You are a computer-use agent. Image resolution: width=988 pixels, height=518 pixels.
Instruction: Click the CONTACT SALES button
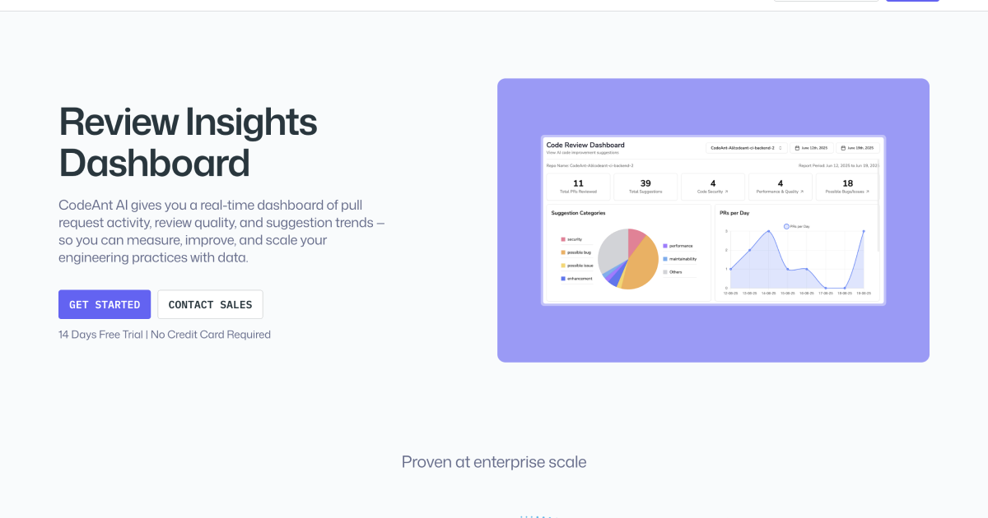coord(210,304)
